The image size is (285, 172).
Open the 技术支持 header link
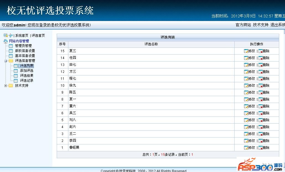(x=261, y=25)
